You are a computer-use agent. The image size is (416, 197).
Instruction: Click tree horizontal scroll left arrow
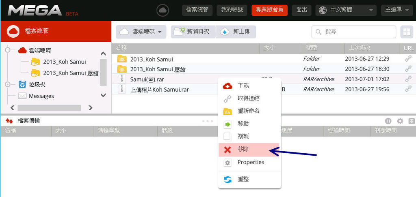point(12,107)
